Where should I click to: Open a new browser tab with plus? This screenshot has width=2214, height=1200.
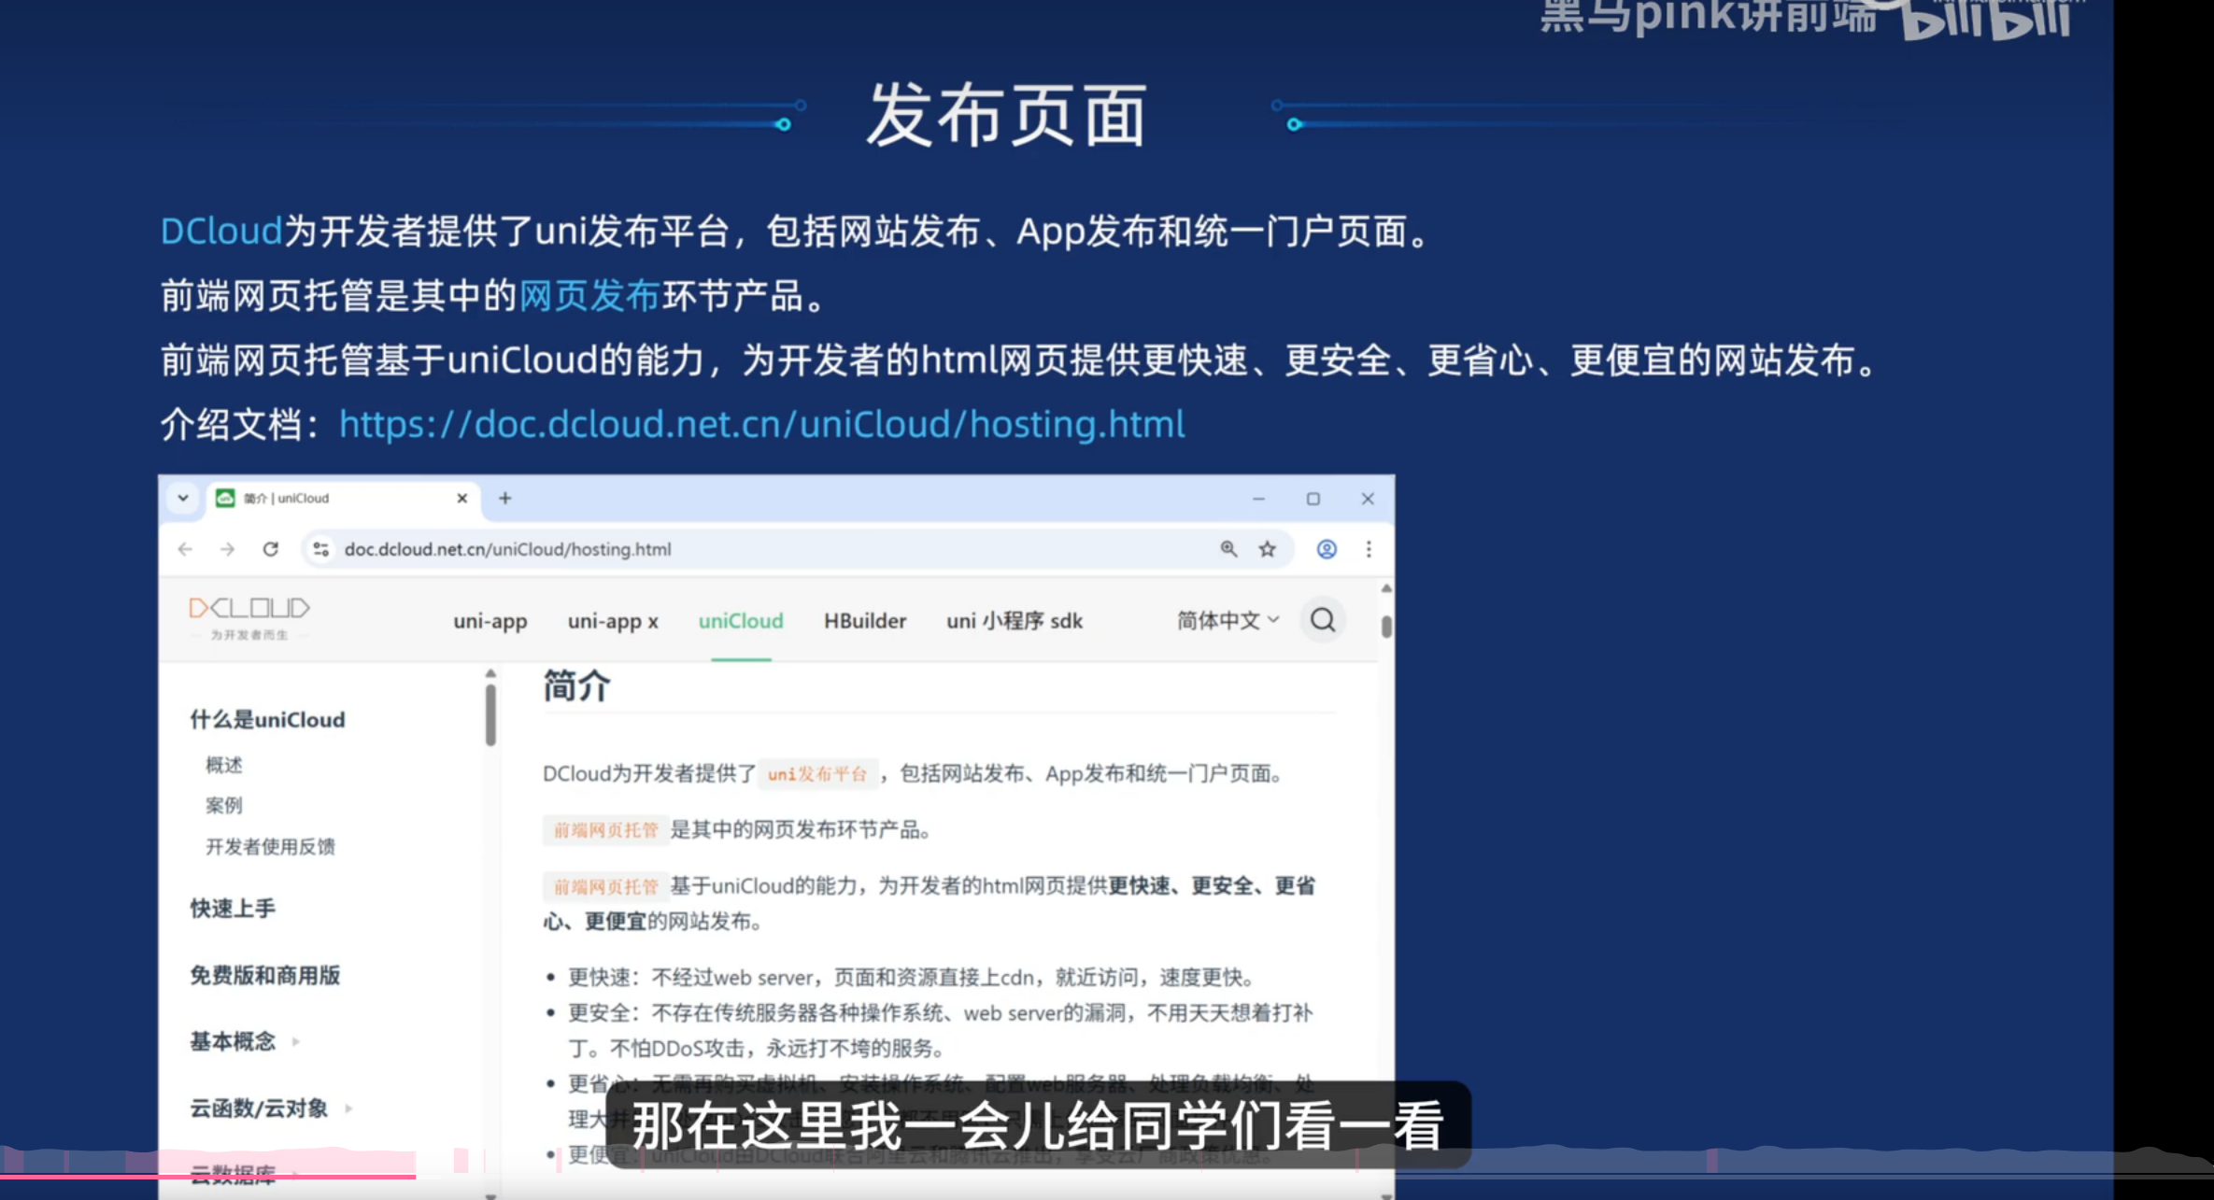coord(505,498)
